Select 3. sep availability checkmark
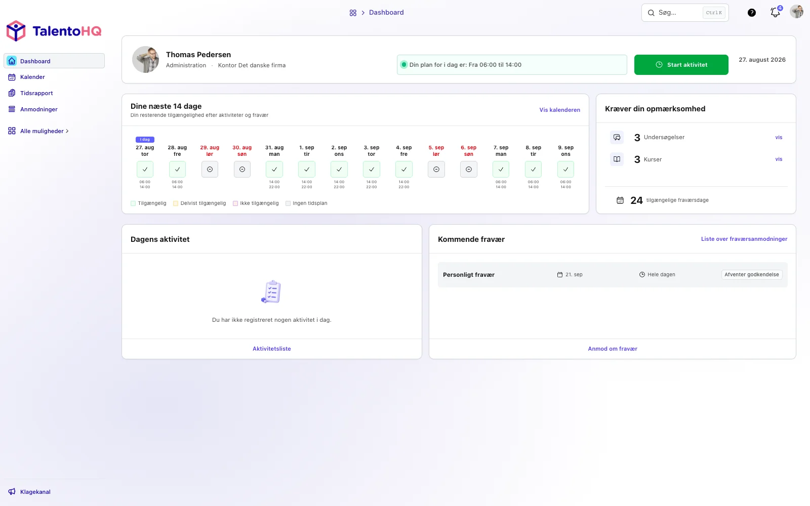810x506 pixels. [372, 170]
